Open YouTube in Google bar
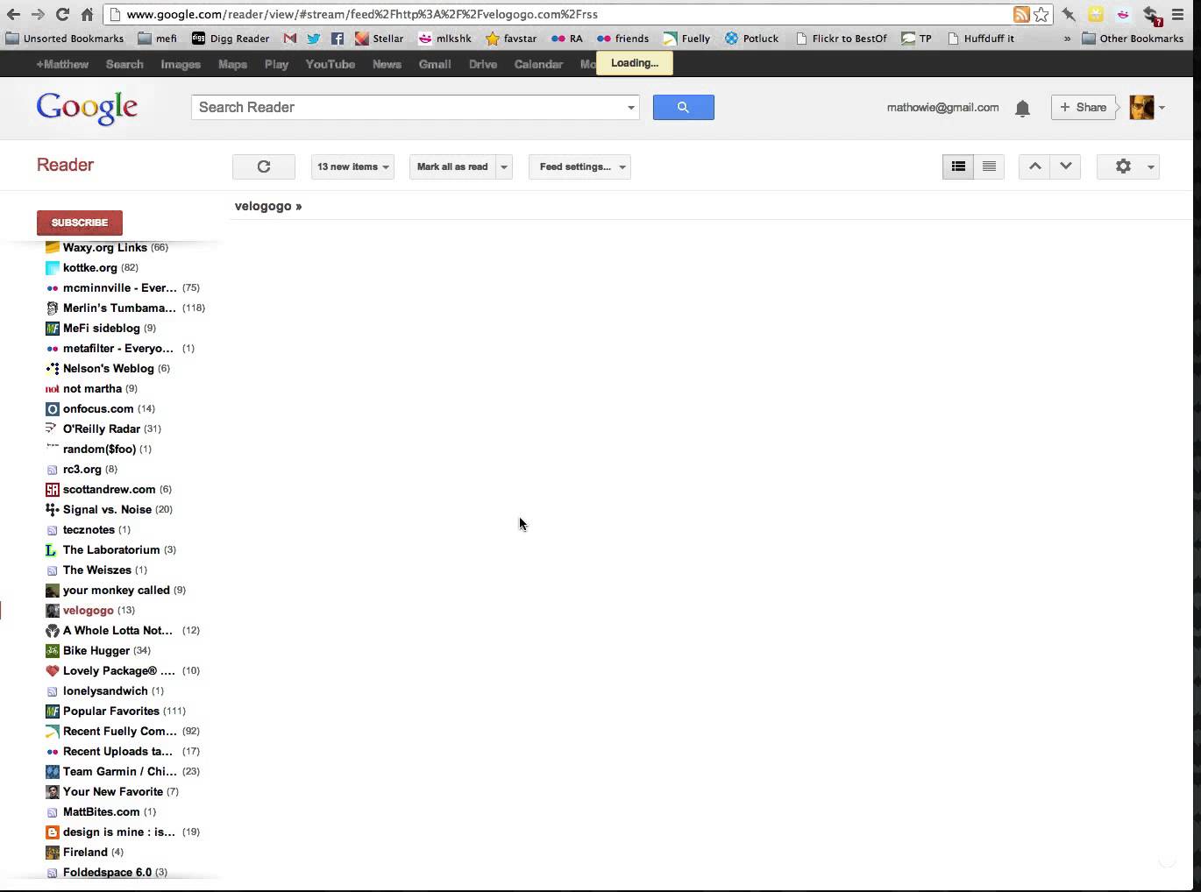Image resolution: width=1201 pixels, height=892 pixels. (x=330, y=64)
